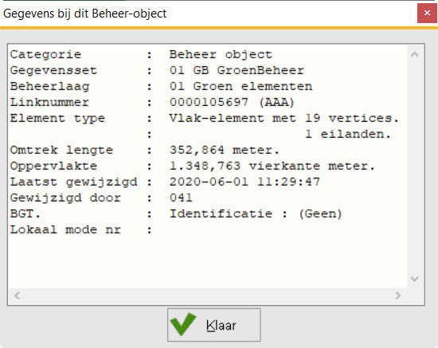
Task: Click the BGT Identificatie (Geen) text
Action: [x=256, y=214]
